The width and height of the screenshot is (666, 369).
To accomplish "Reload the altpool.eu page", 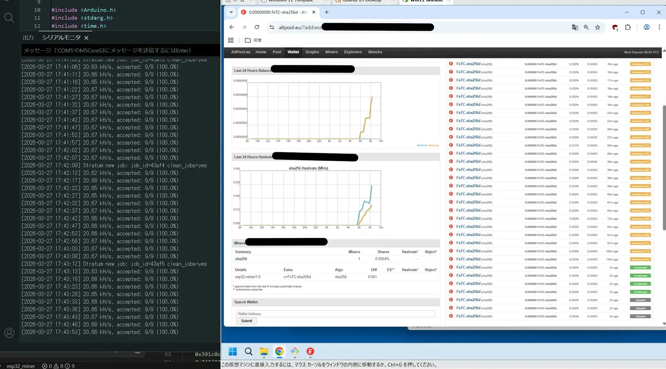I will click(257, 27).
